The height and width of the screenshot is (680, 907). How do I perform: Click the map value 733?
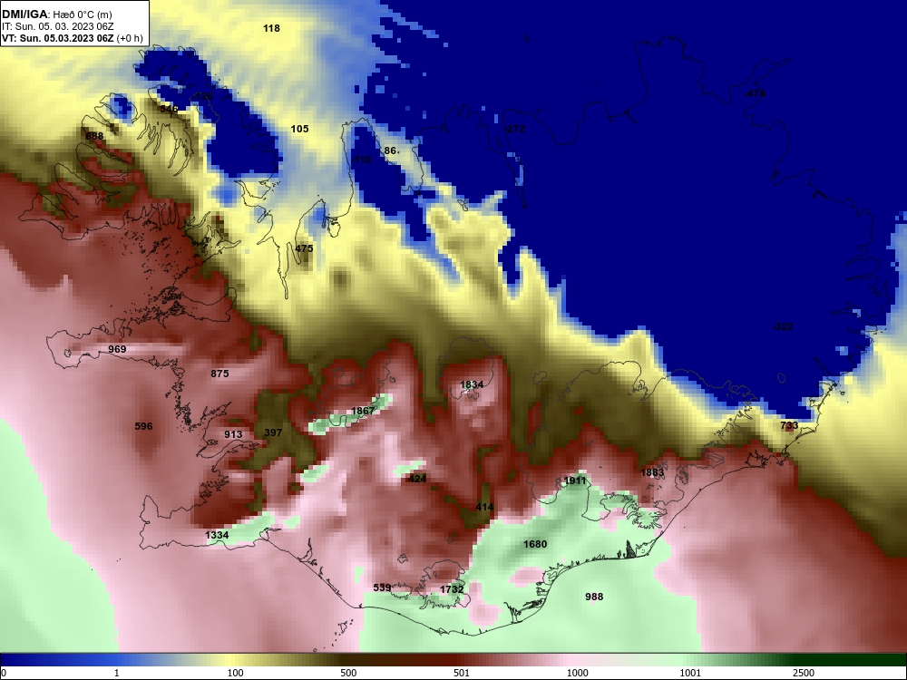tap(790, 425)
